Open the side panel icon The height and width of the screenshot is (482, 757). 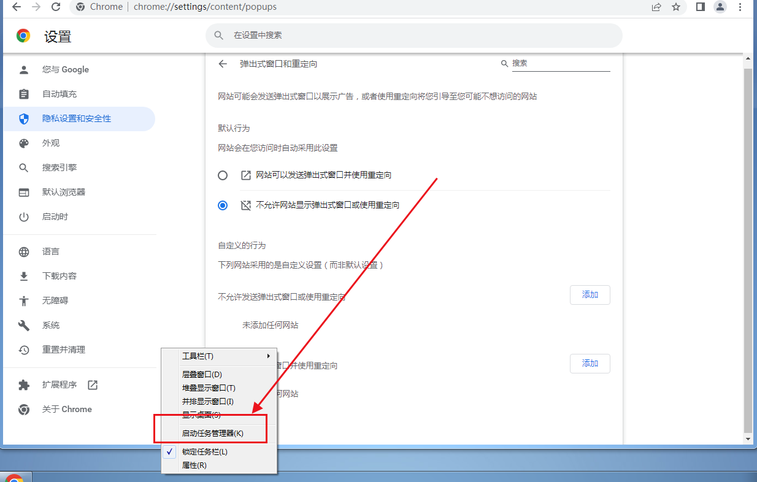pos(701,7)
